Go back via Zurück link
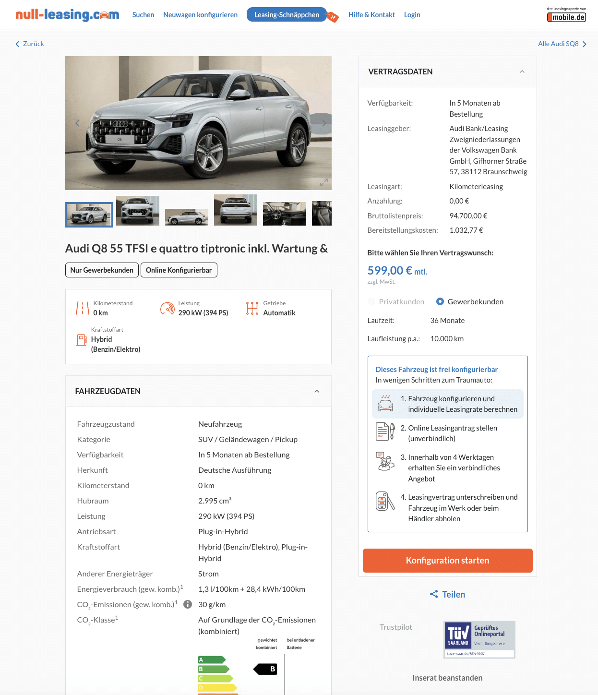 pos(30,44)
